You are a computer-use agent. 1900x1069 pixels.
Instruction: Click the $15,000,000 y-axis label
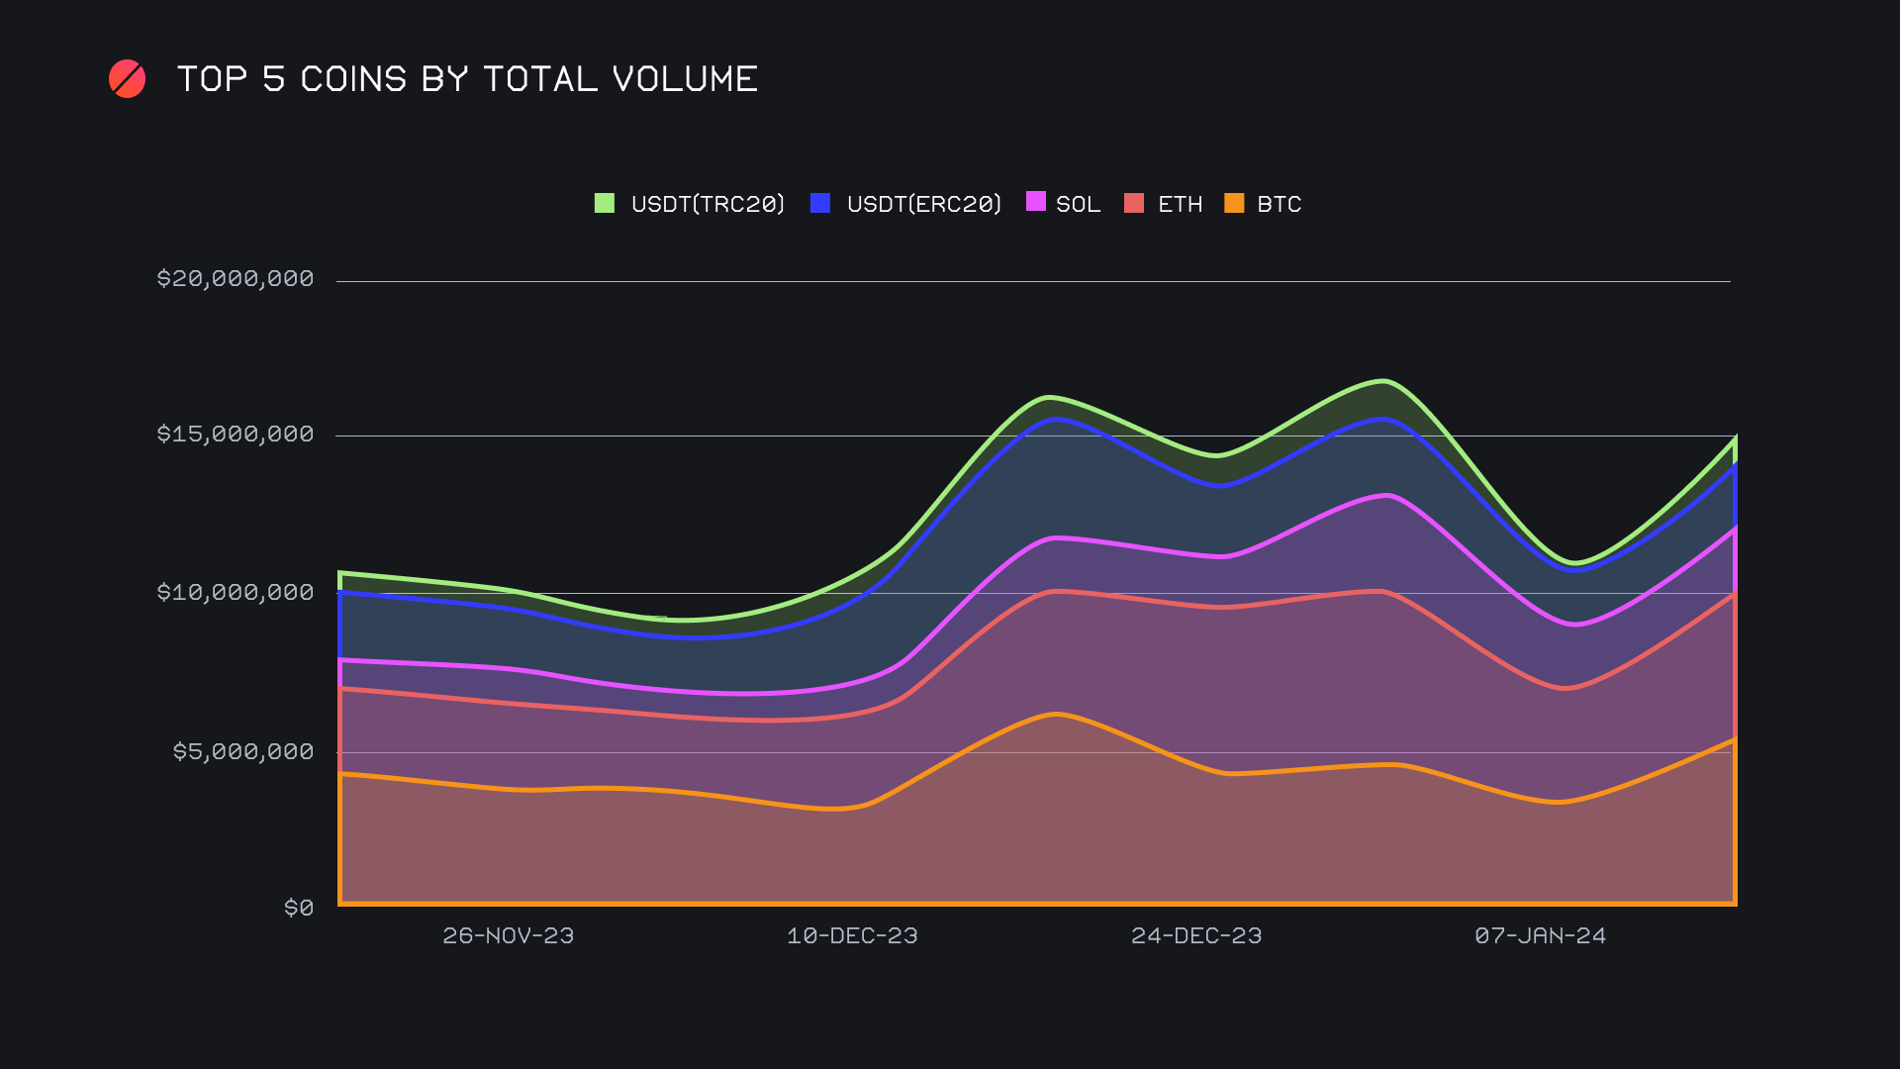(236, 434)
